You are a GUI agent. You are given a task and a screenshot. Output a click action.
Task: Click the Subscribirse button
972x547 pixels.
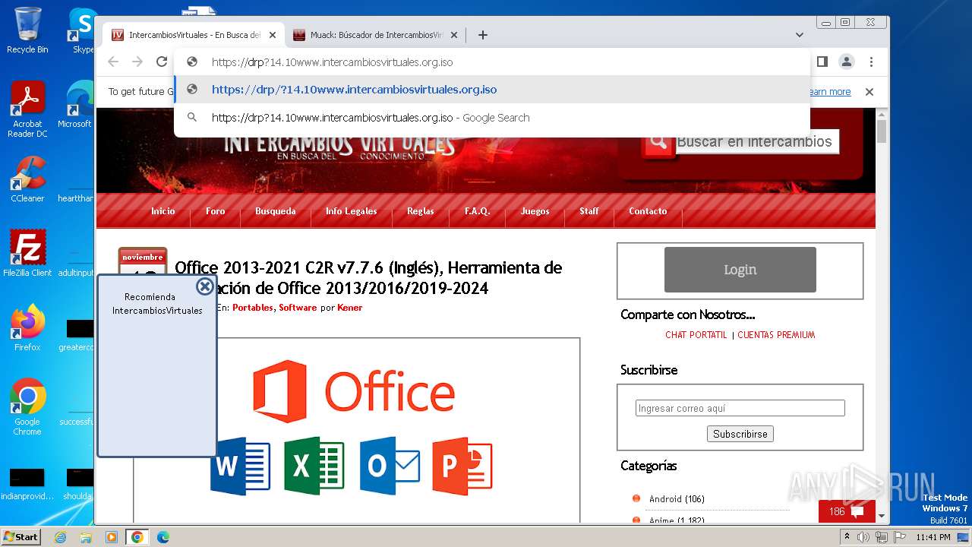tap(740, 434)
